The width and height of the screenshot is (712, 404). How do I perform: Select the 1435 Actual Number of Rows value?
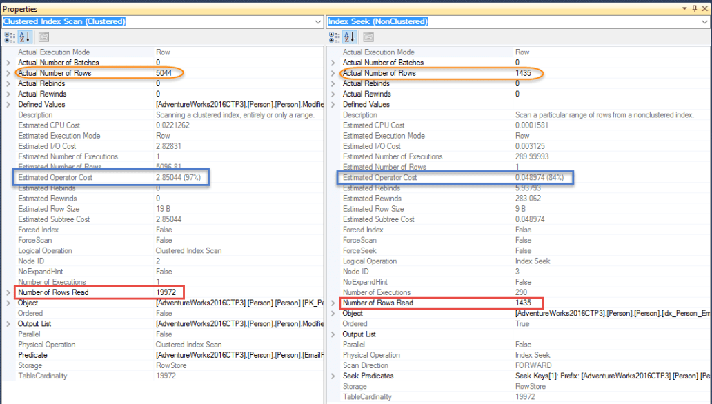click(523, 73)
